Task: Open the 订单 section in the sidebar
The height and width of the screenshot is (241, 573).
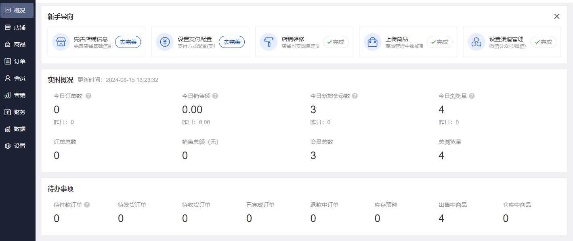Action: click(x=18, y=61)
